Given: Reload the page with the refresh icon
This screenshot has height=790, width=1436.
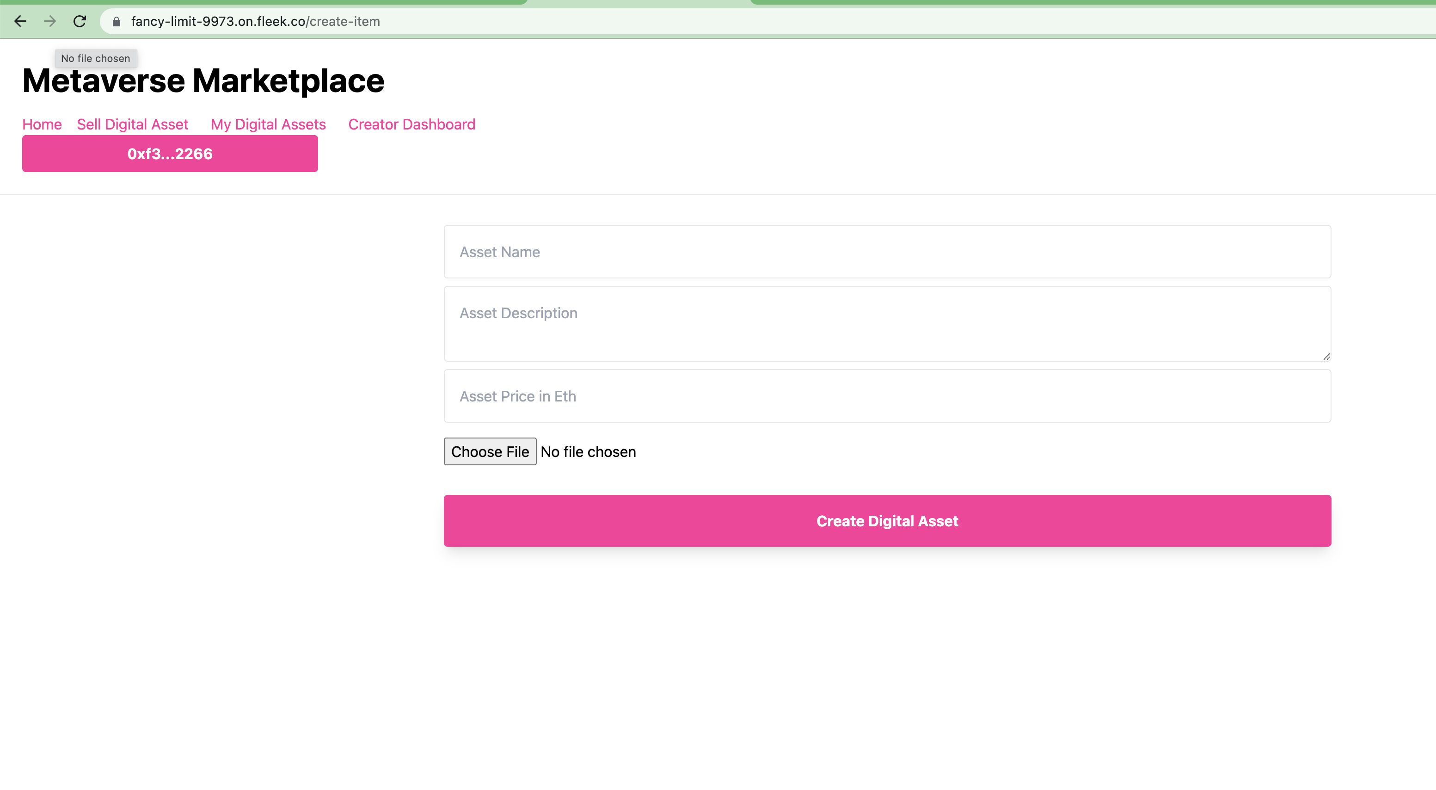Looking at the screenshot, I should 80,21.
